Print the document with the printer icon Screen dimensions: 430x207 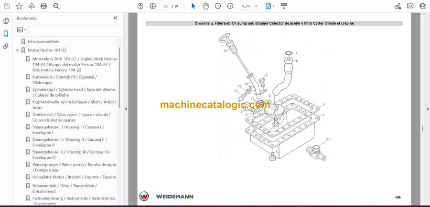[43, 6]
